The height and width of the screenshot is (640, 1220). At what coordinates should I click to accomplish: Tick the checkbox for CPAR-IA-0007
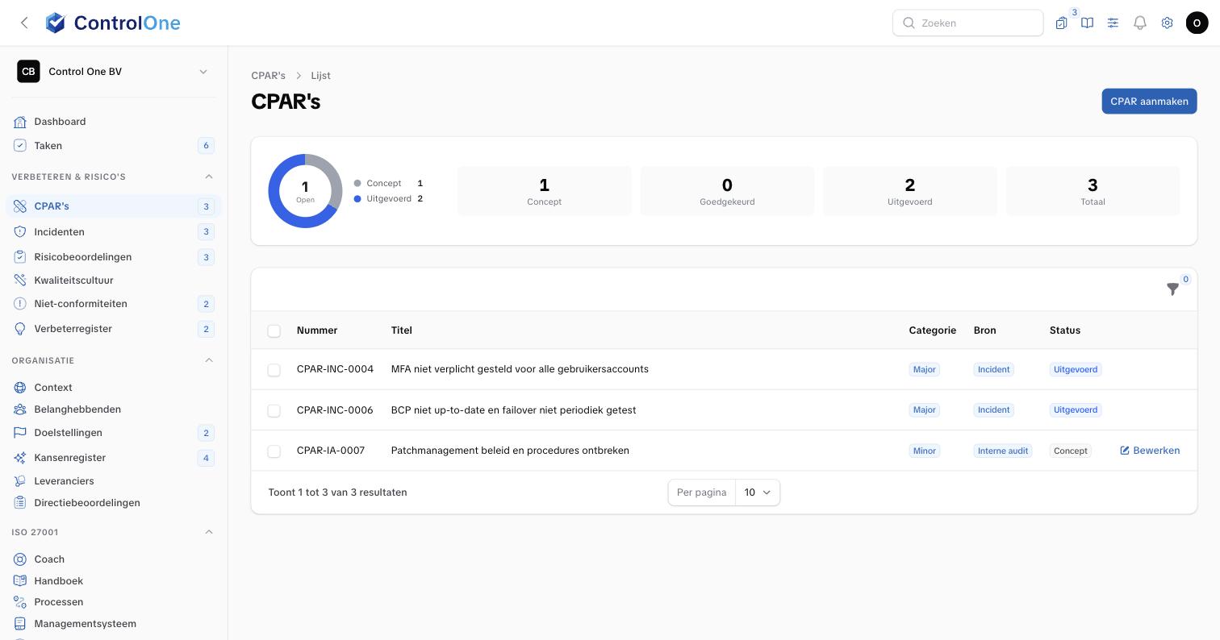tap(274, 451)
